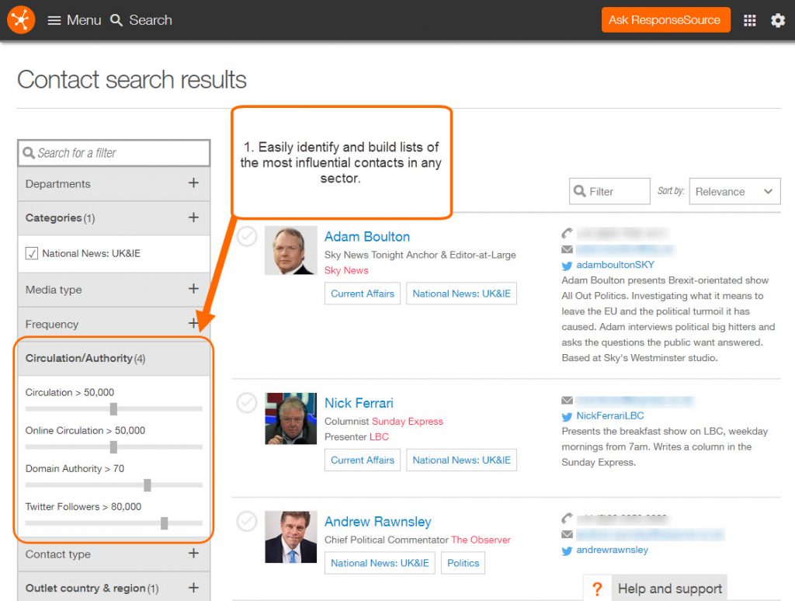Image resolution: width=795 pixels, height=601 pixels.
Task: Click Nick Ferrari's Current Affairs tag
Action: (x=363, y=460)
